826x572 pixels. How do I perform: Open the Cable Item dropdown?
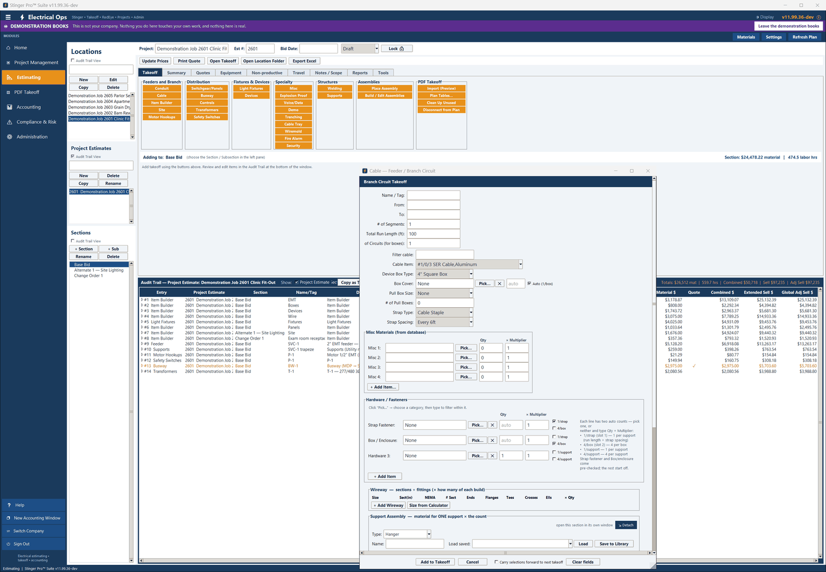click(x=520, y=264)
